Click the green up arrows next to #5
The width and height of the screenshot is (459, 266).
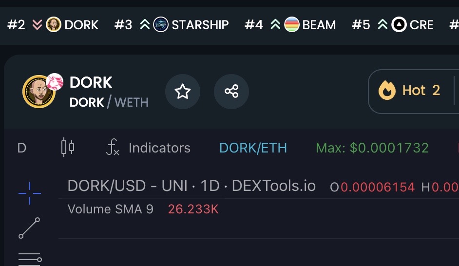[x=382, y=24]
